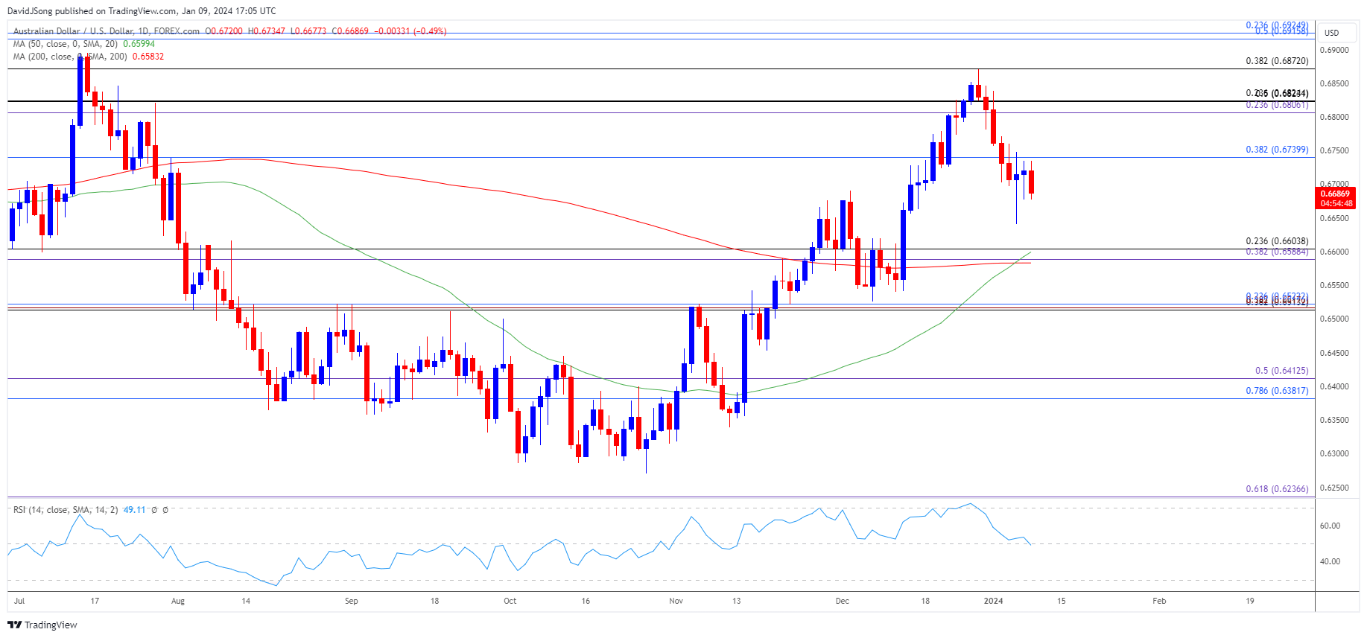Select the MA (50, close, 0, SMA, 20) legend
The height and width of the screenshot is (638, 1367).
(x=66, y=44)
